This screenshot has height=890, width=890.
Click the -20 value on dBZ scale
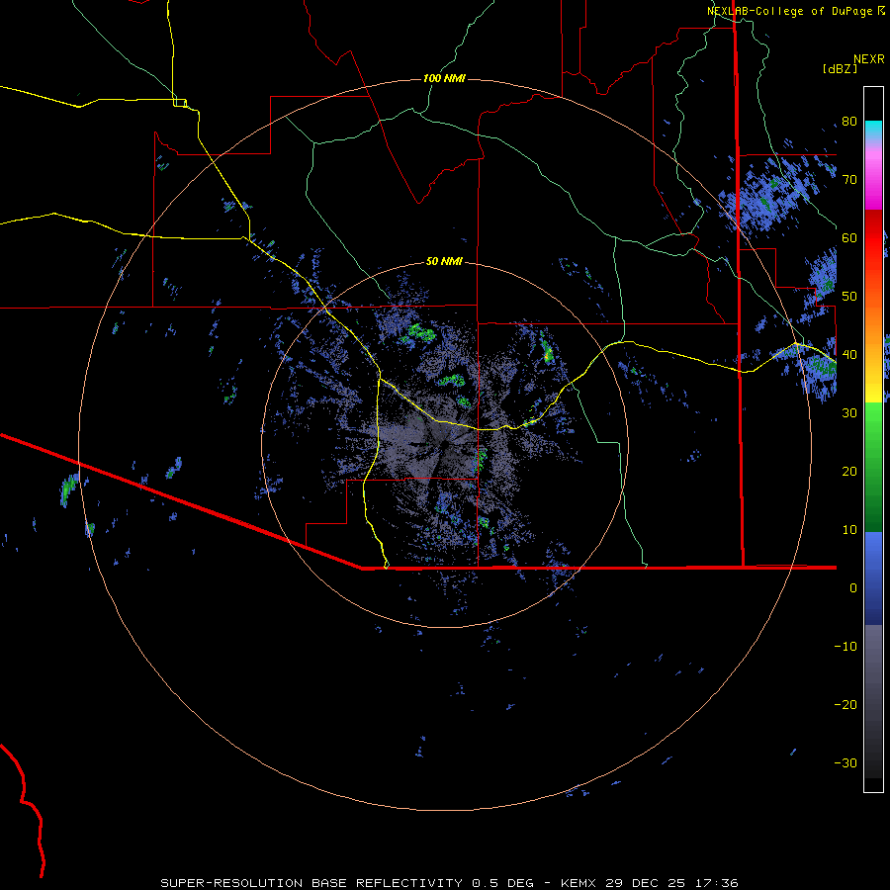click(x=845, y=705)
